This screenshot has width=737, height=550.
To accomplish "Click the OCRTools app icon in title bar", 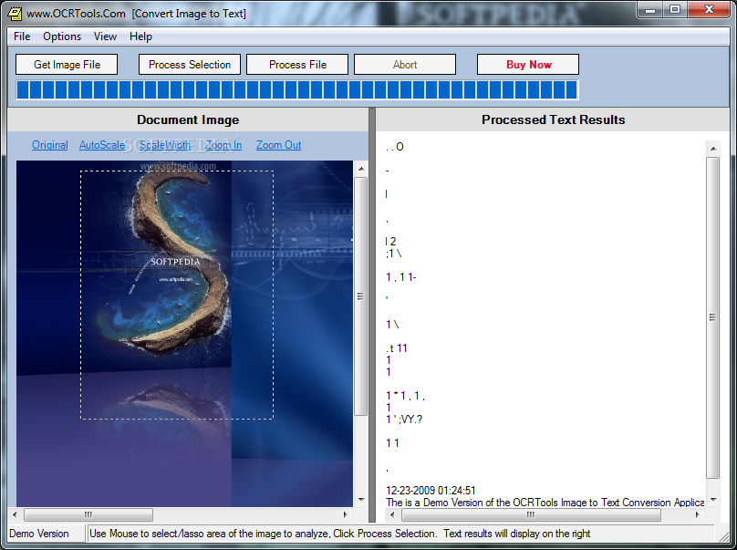I will tap(15, 13).
